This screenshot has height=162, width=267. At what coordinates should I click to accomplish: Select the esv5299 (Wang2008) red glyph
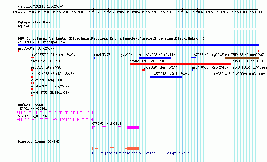(32, 83)
